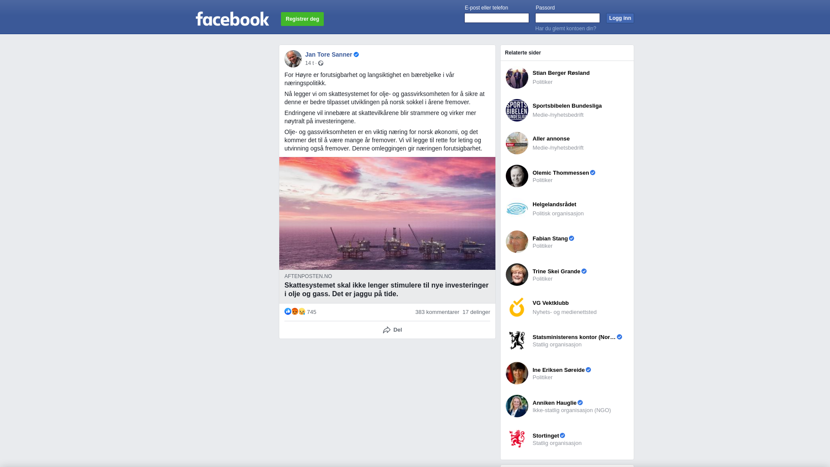Click the public globe privacy icon
The height and width of the screenshot is (467, 830).
point(321,63)
